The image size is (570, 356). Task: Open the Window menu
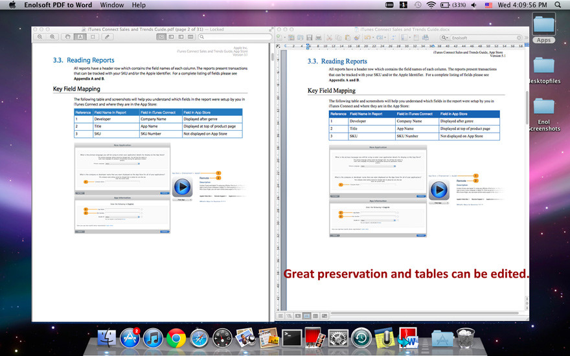(x=112, y=5)
